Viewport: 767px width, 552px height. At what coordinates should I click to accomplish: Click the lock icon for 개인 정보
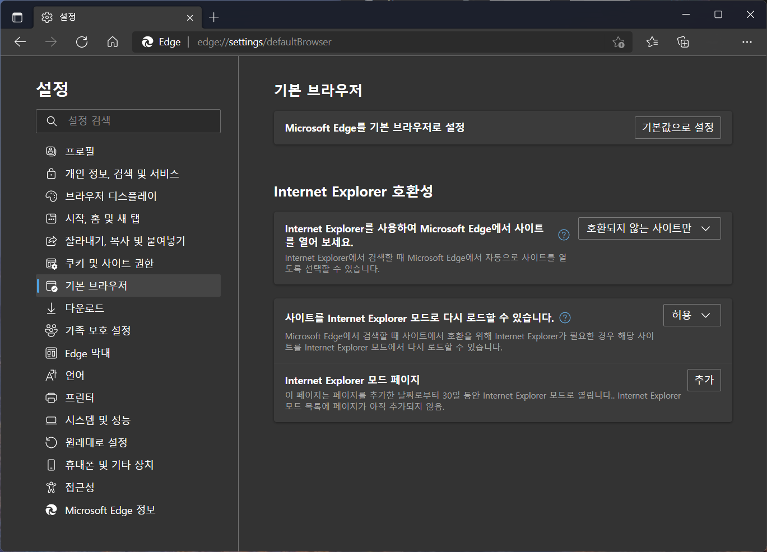(51, 174)
